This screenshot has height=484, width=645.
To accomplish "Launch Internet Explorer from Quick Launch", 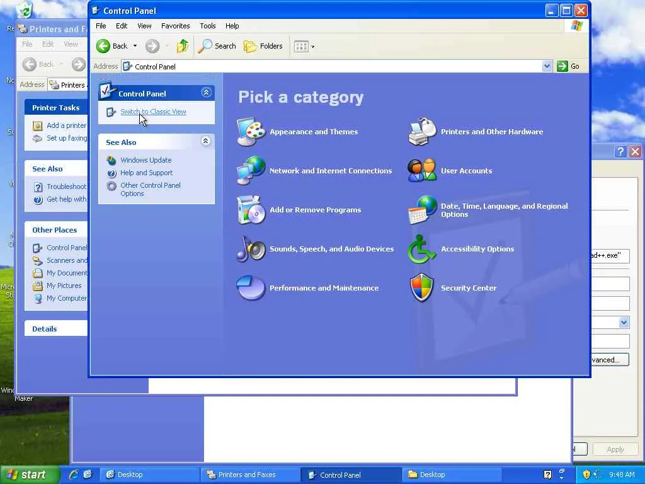I will 74,475.
